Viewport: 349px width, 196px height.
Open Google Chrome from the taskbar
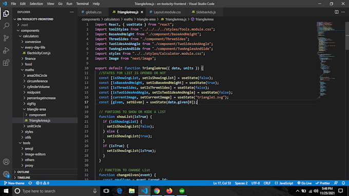pyautogui.click(x=157, y=191)
